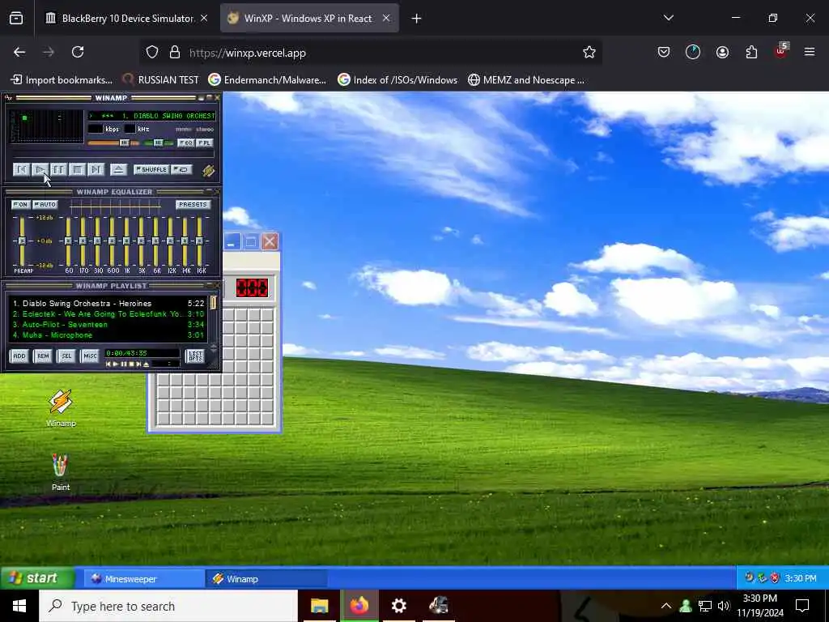Click the Winamp lightning bolt logo in player

pos(208,170)
